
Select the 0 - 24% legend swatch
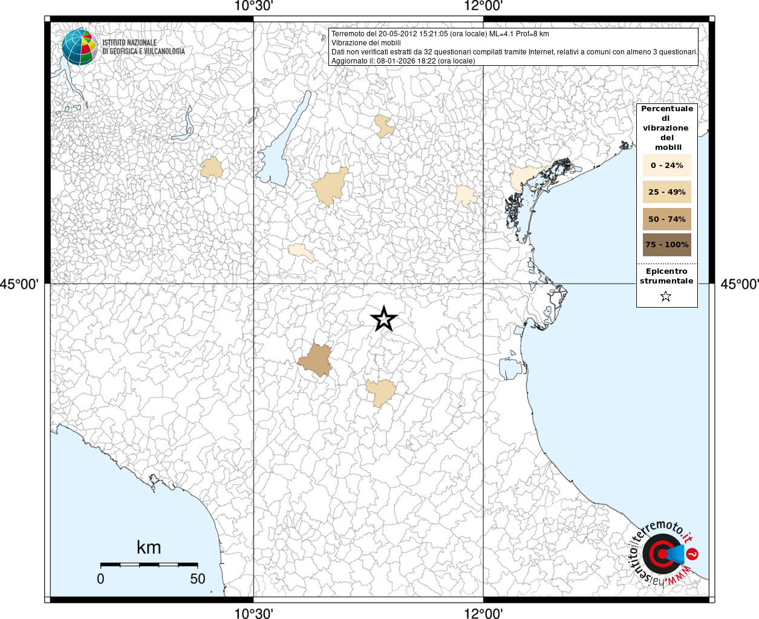(x=667, y=165)
